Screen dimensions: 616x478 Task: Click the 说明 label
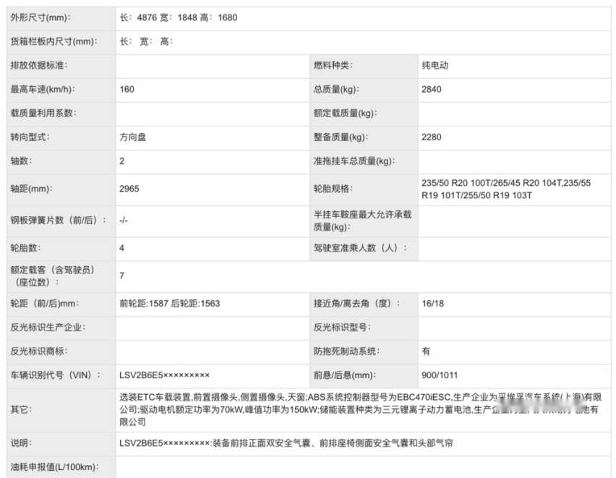pos(21,443)
